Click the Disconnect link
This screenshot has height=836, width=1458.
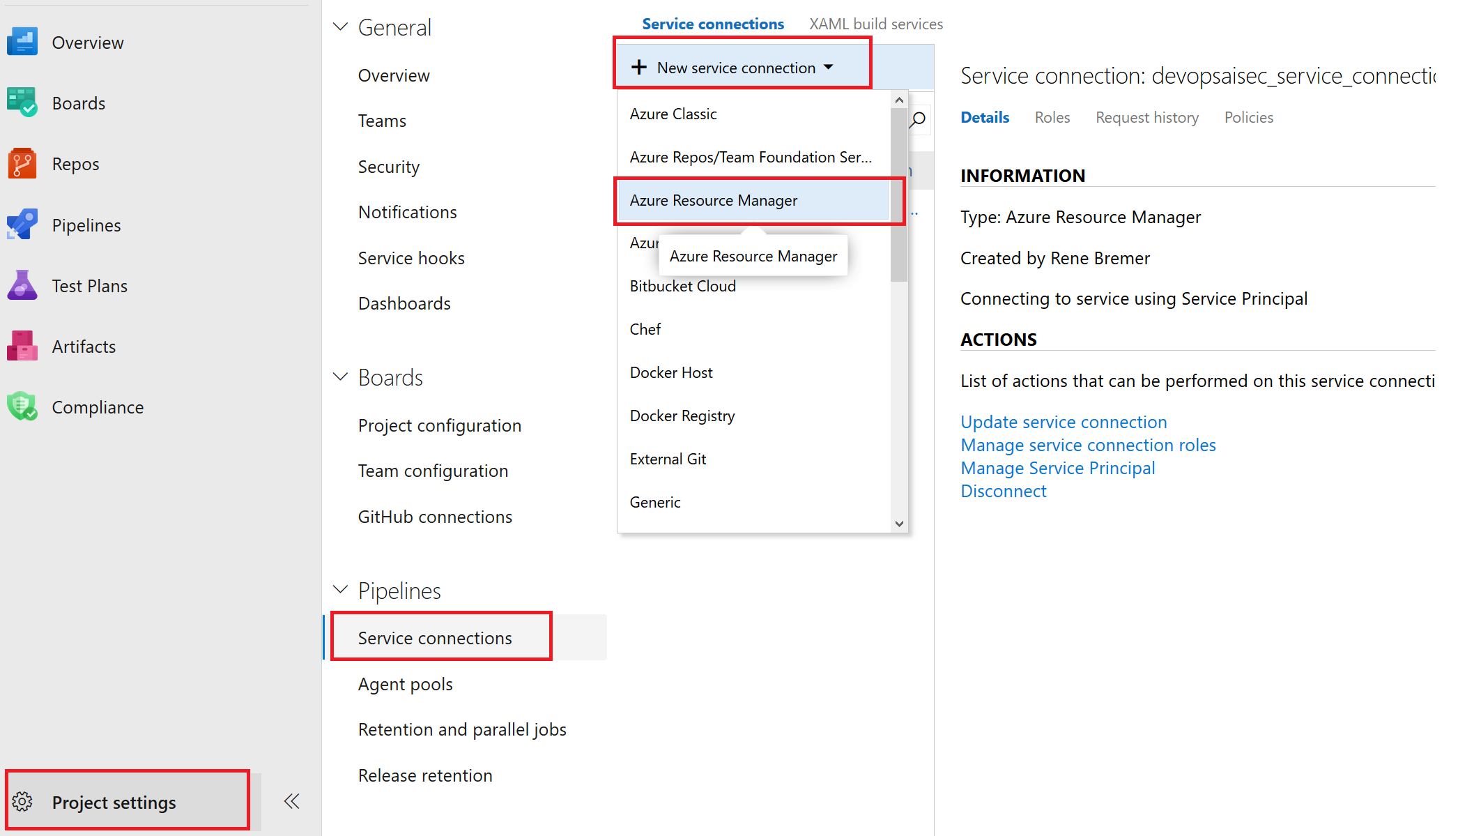click(1003, 491)
